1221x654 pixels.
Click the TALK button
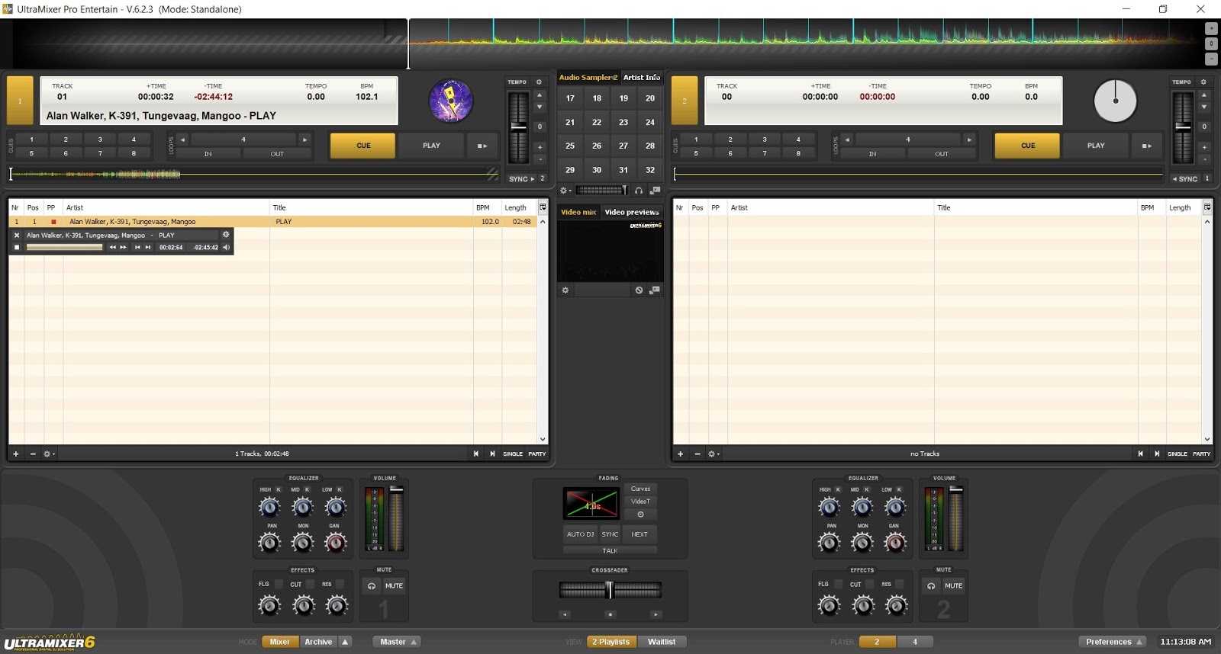point(610,550)
